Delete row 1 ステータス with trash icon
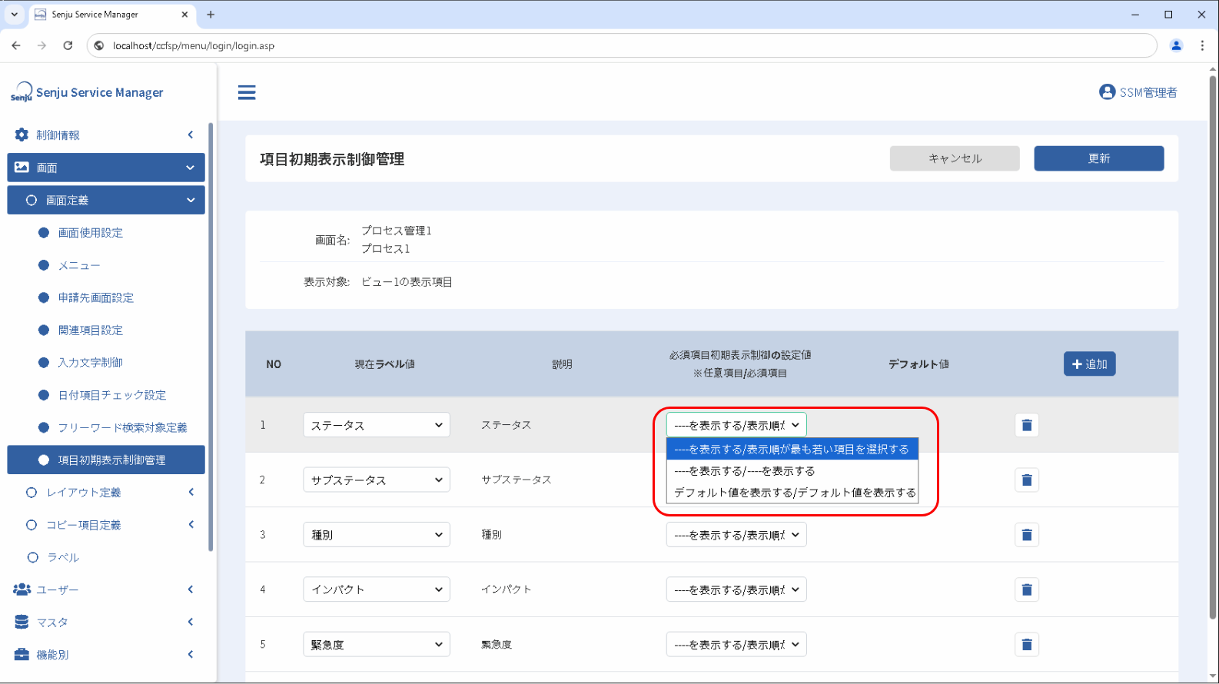 point(1027,425)
